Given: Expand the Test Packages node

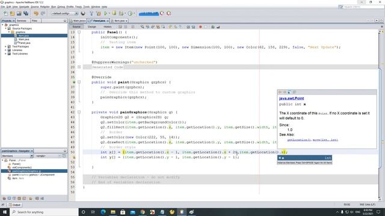Looking at the screenshot, I should [x=5, y=46].
